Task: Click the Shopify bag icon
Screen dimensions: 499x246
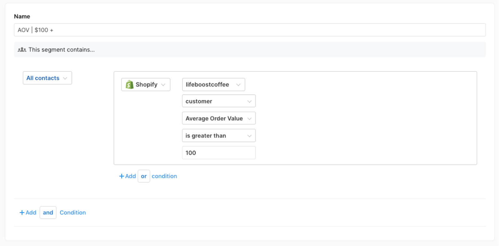Action: 129,84
